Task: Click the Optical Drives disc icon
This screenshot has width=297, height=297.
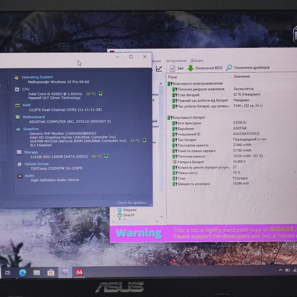Action: 19,164
